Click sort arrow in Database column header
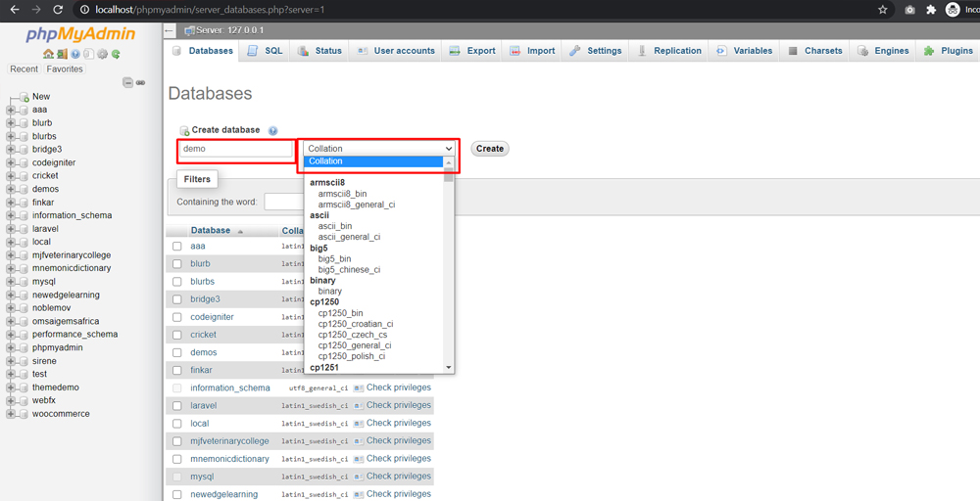The width and height of the screenshot is (980, 501). [x=240, y=232]
